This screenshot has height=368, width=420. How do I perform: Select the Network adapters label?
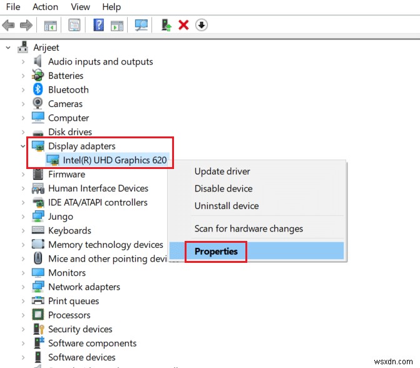tap(84, 287)
